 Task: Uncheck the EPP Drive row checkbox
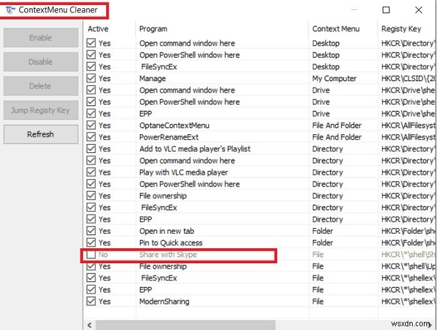point(91,114)
